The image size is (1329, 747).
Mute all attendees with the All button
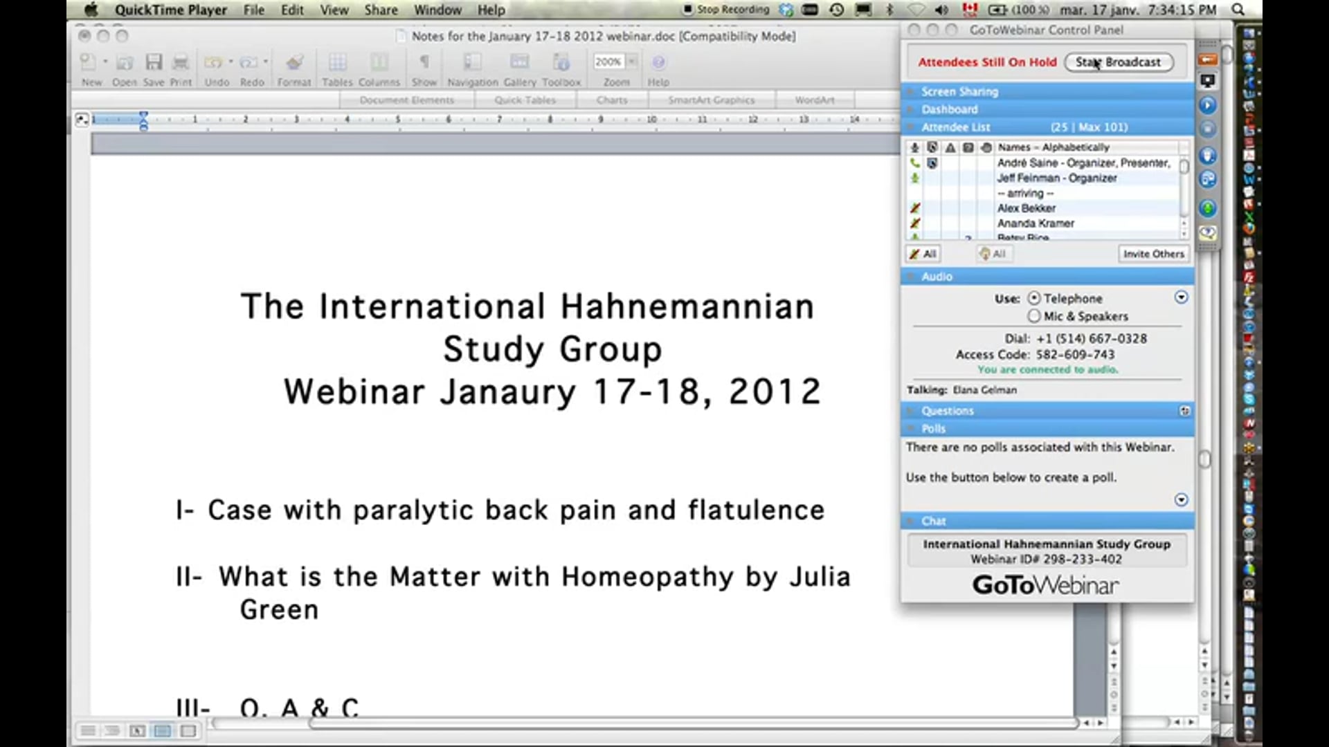(x=922, y=254)
